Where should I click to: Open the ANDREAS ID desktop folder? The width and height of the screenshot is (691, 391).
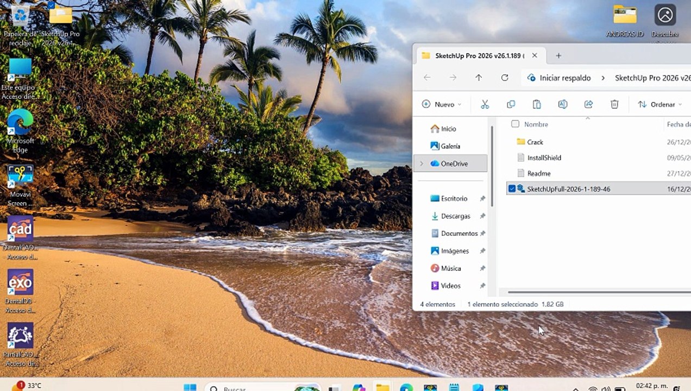point(625,22)
